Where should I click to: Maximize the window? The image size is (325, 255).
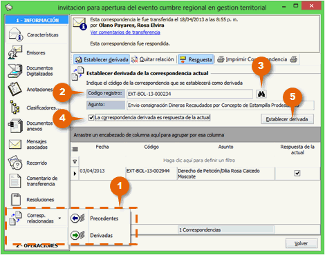point(296,6)
